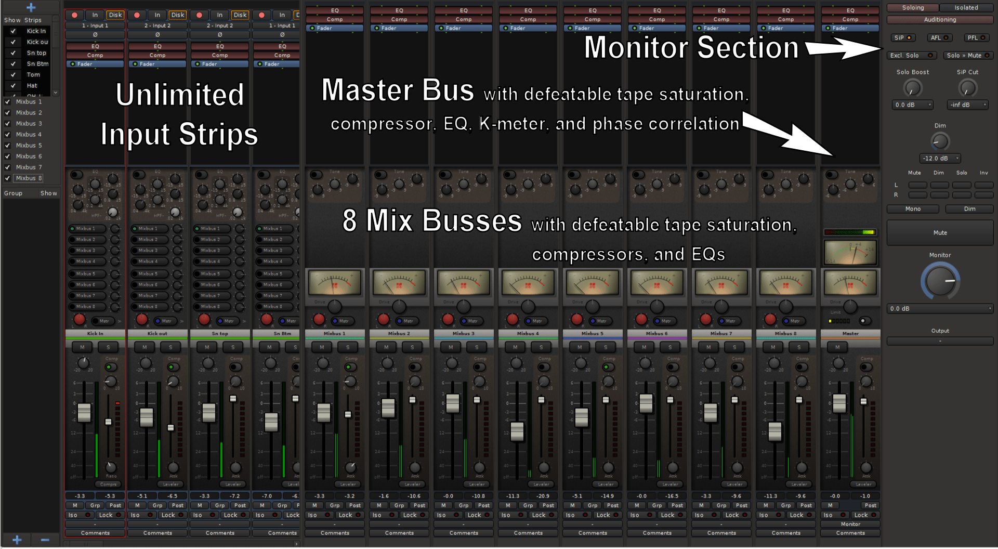Image resolution: width=998 pixels, height=549 pixels.
Task: Uncheck the Tom strip visibility checkbox
Action: tap(13, 74)
